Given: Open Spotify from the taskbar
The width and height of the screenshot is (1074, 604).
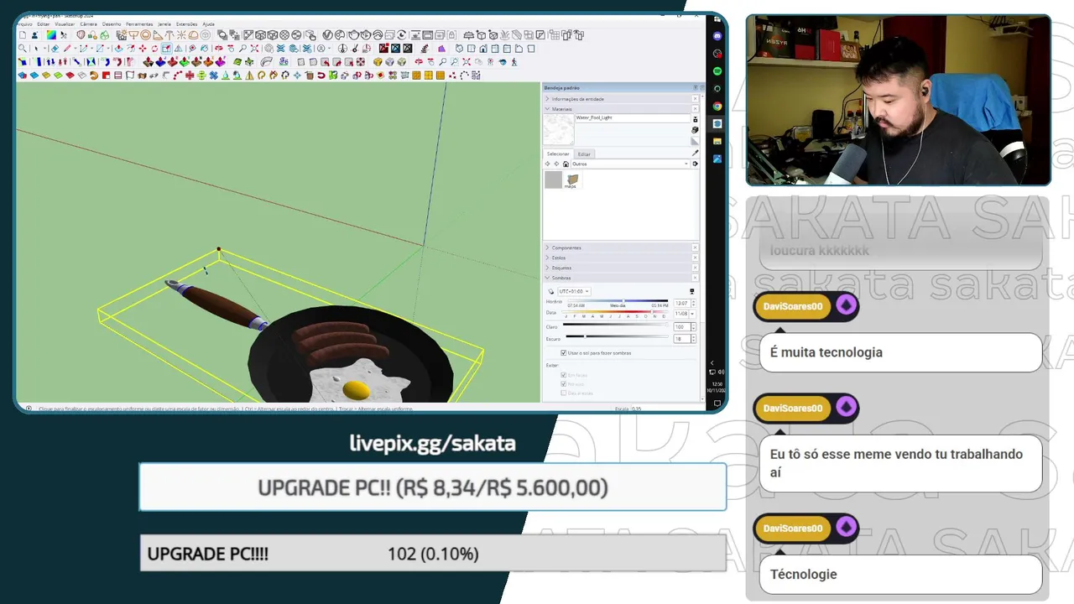Looking at the screenshot, I should (717, 71).
